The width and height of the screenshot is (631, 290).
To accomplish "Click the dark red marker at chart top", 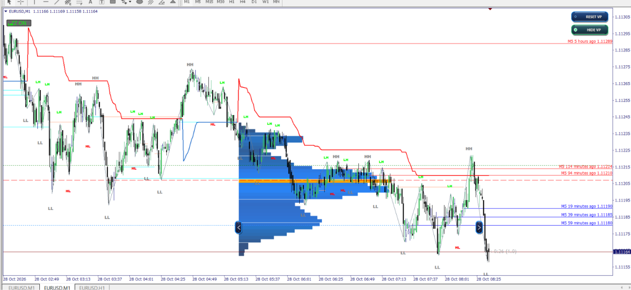I will (x=490, y=8).
